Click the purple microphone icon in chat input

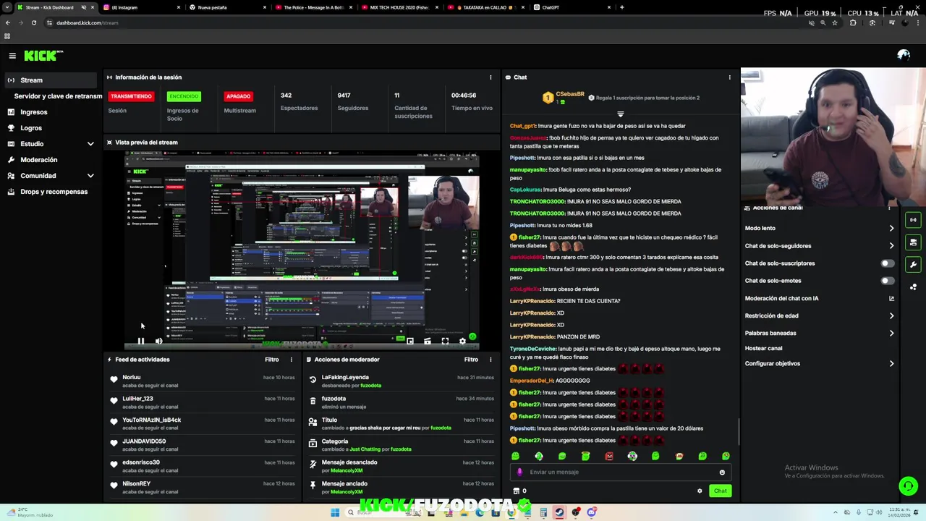(519, 473)
